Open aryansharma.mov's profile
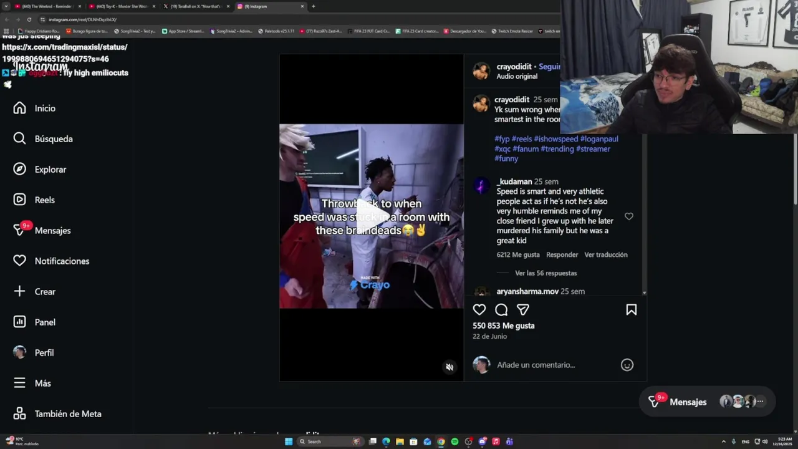This screenshot has height=449, width=798. click(x=527, y=291)
